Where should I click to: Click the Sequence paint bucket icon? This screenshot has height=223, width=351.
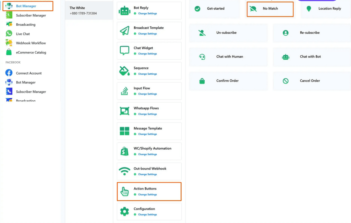tap(124, 71)
